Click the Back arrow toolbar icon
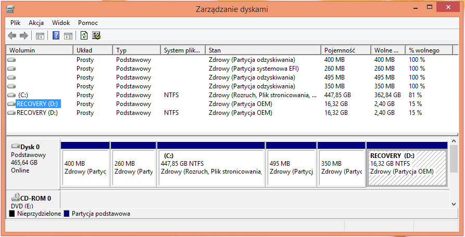 12,36
